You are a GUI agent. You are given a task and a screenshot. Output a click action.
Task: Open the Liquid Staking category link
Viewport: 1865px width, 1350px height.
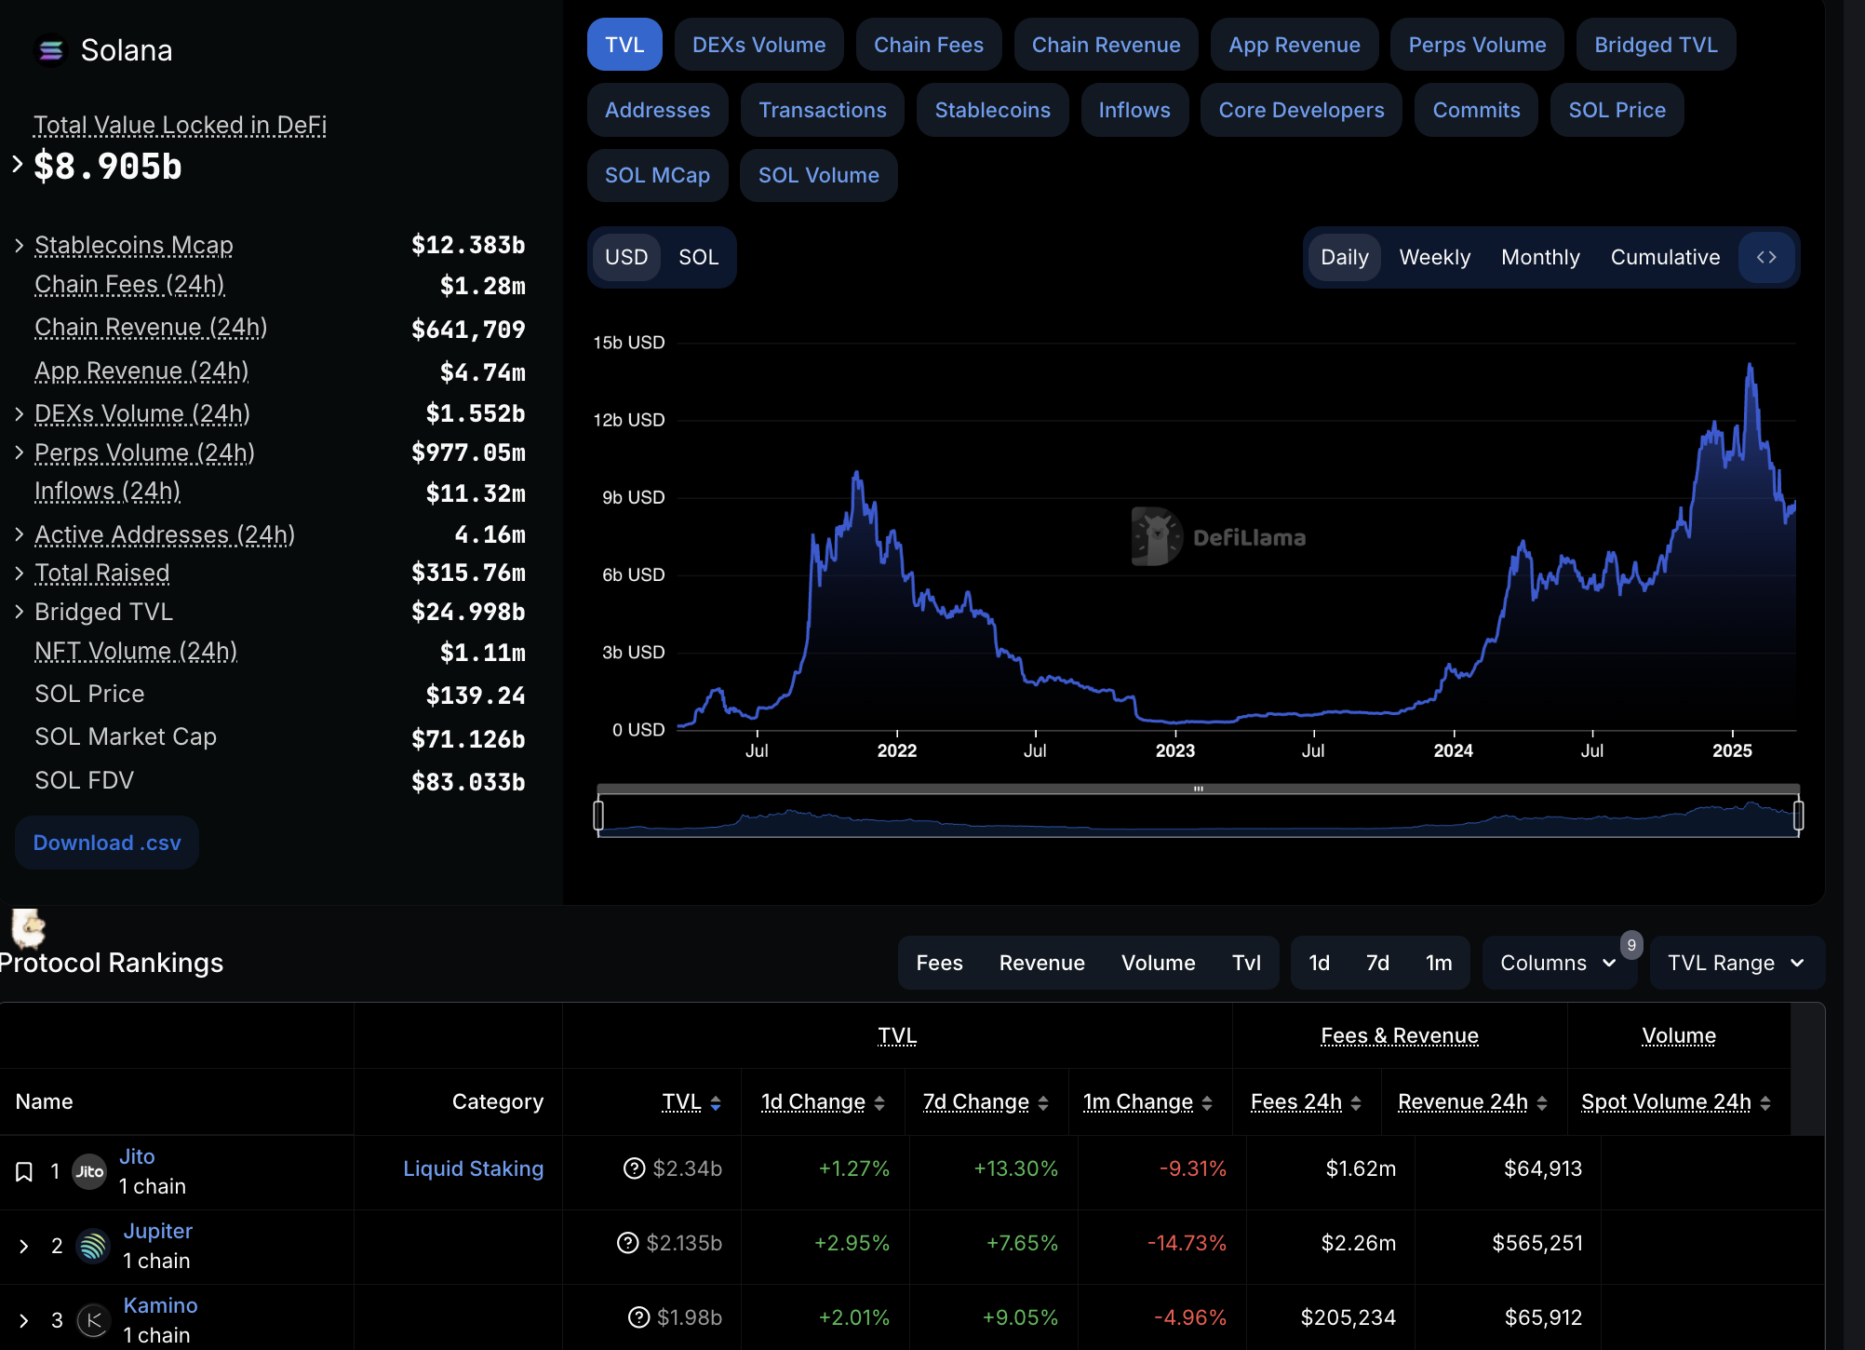[473, 1168]
